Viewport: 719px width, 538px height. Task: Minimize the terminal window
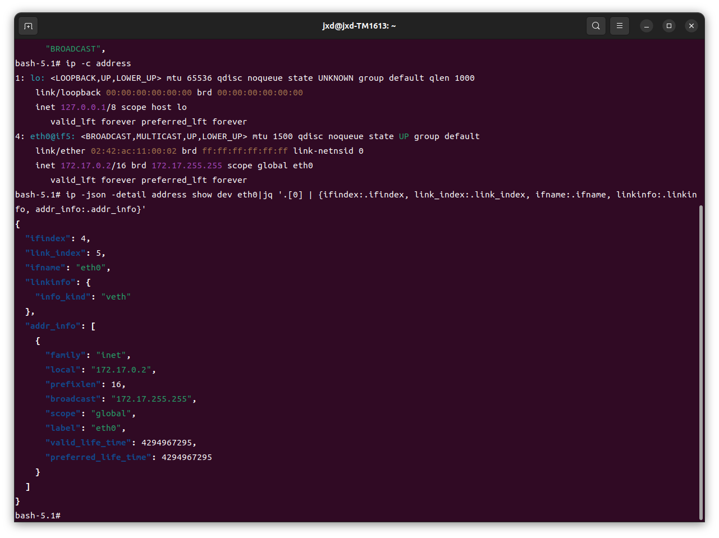647,26
